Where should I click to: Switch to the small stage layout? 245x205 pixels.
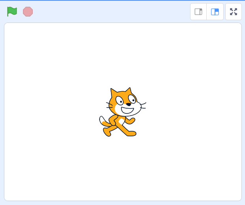point(198,12)
